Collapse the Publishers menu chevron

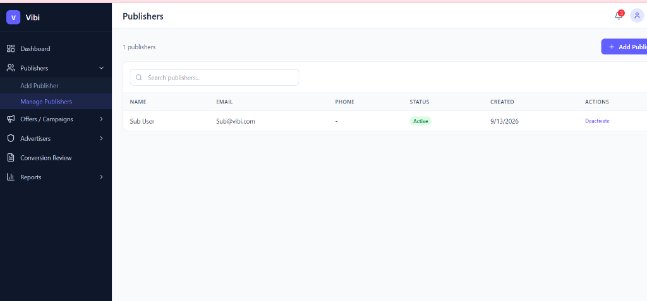click(102, 68)
